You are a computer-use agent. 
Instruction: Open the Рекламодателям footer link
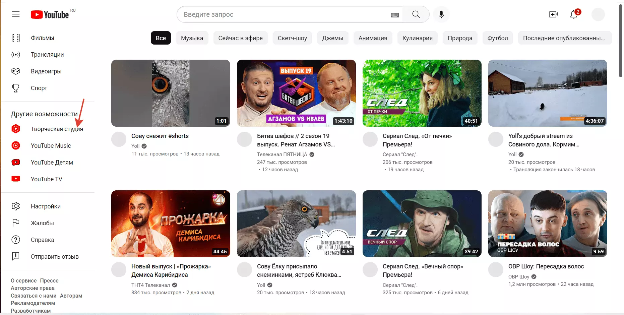tap(33, 303)
